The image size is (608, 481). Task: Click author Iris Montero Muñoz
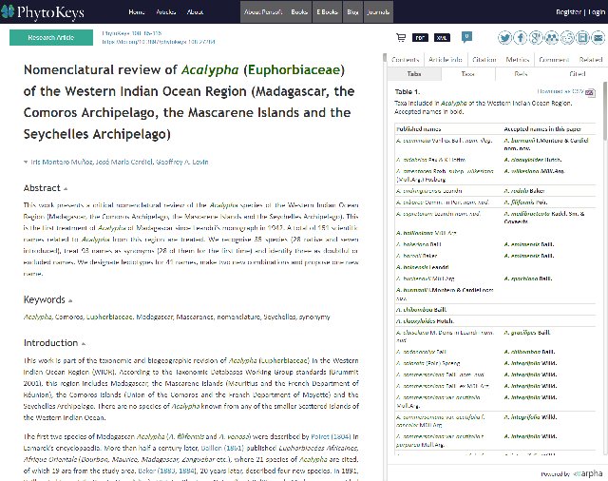pos(61,163)
